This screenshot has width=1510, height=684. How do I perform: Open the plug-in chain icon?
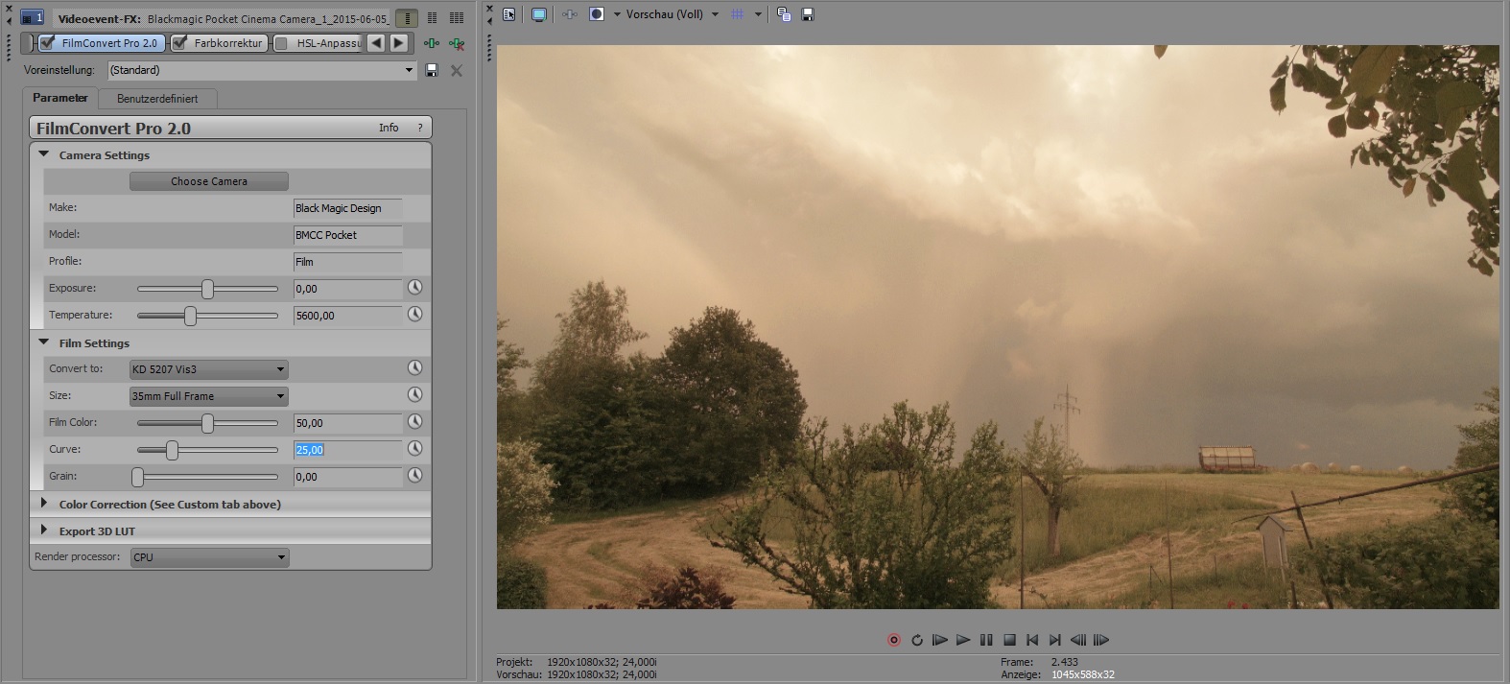432,43
